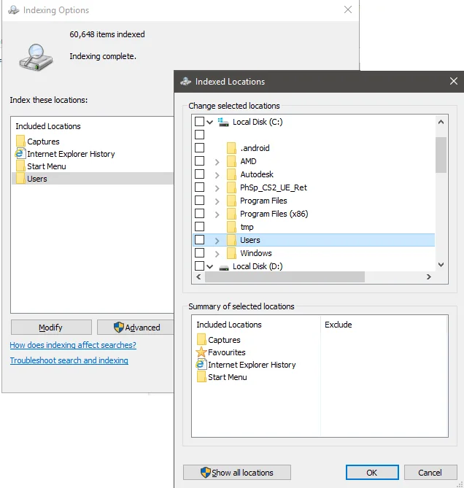Screen dimensions: 464x488
Task: Click the vertical scrollbar thumb in locations tree
Action: (x=441, y=155)
